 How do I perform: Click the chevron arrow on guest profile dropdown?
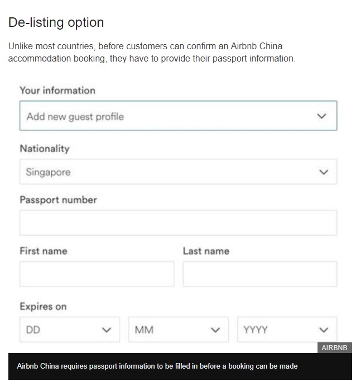[x=321, y=116]
